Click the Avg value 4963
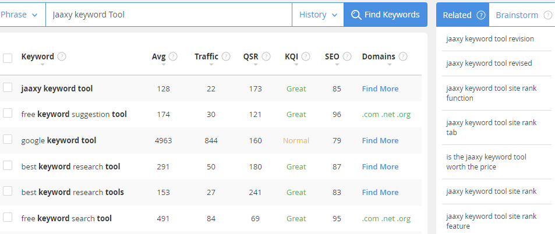The height and width of the screenshot is (234, 555). coord(164,140)
